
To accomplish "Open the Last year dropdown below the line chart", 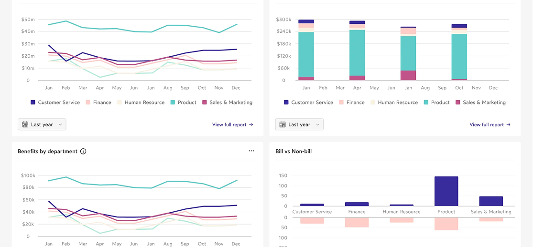I will click(42, 124).
